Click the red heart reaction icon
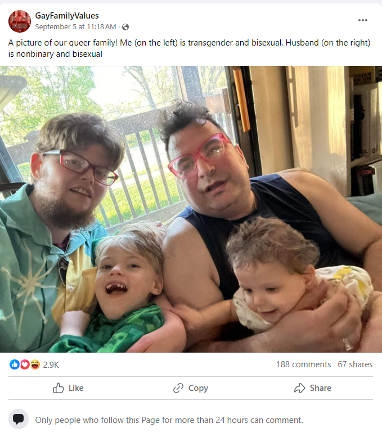The image size is (382, 437). tap(25, 364)
